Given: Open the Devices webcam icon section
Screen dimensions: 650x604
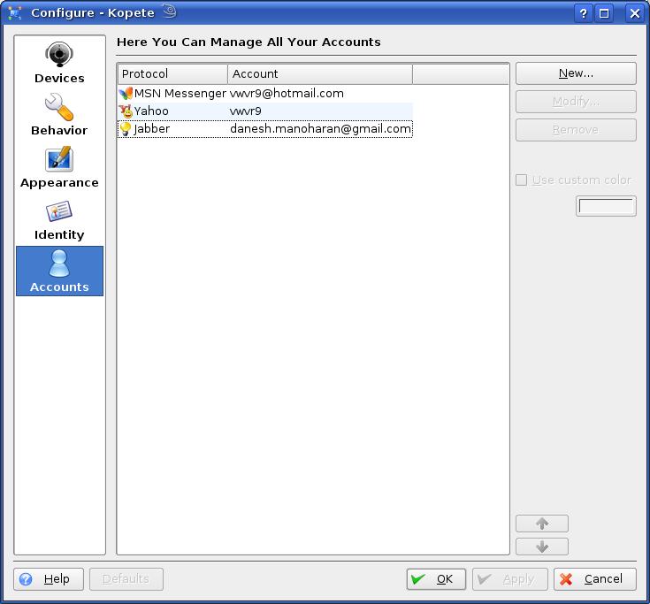Looking at the screenshot, I should (59, 56).
